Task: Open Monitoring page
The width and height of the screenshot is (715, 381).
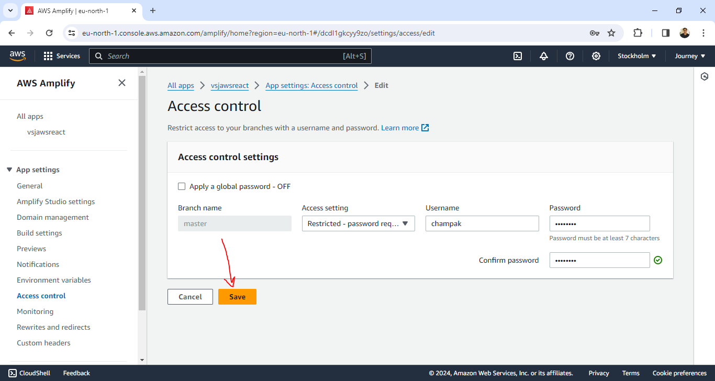Action: (35, 311)
